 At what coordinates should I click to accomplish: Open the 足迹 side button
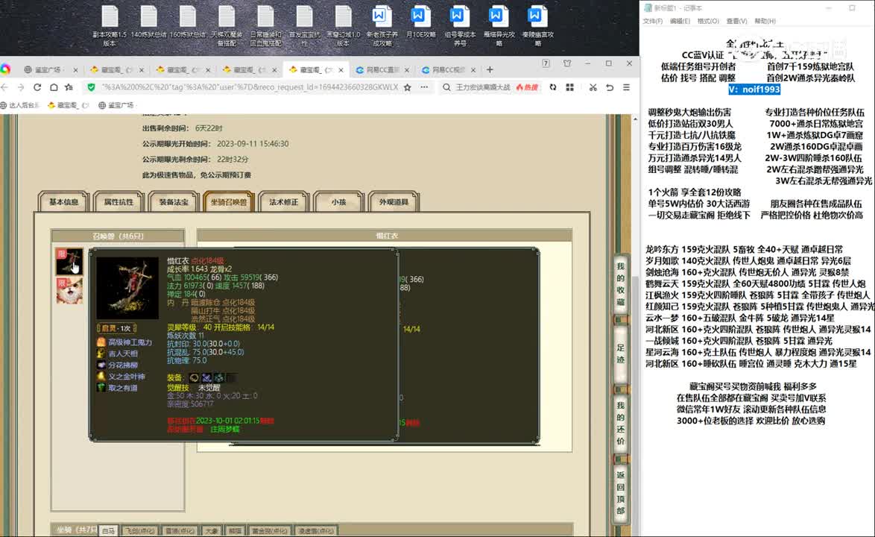point(621,354)
